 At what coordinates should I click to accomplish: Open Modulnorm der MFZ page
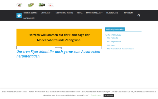pos(64,13)
